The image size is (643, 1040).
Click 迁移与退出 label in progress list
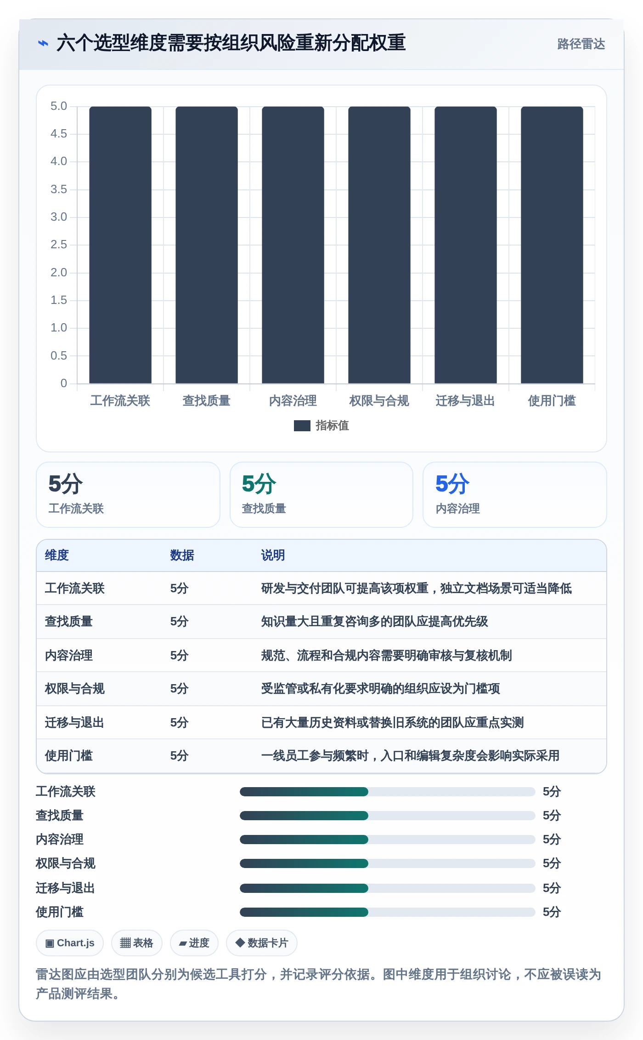[x=66, y=888]
